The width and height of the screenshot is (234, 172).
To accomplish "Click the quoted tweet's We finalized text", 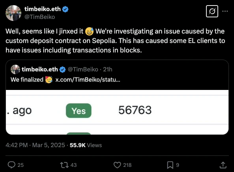I will pyautogui.click(x=27, y=80).
